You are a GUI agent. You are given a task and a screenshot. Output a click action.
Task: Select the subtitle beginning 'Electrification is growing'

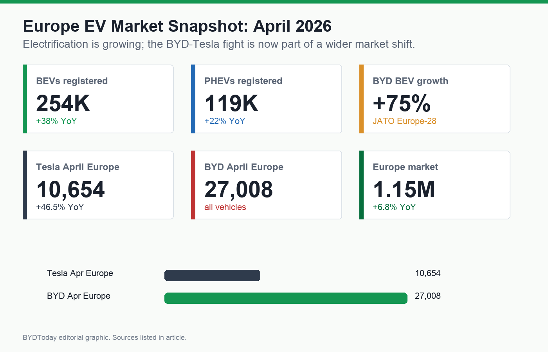[x=219, y=44]
